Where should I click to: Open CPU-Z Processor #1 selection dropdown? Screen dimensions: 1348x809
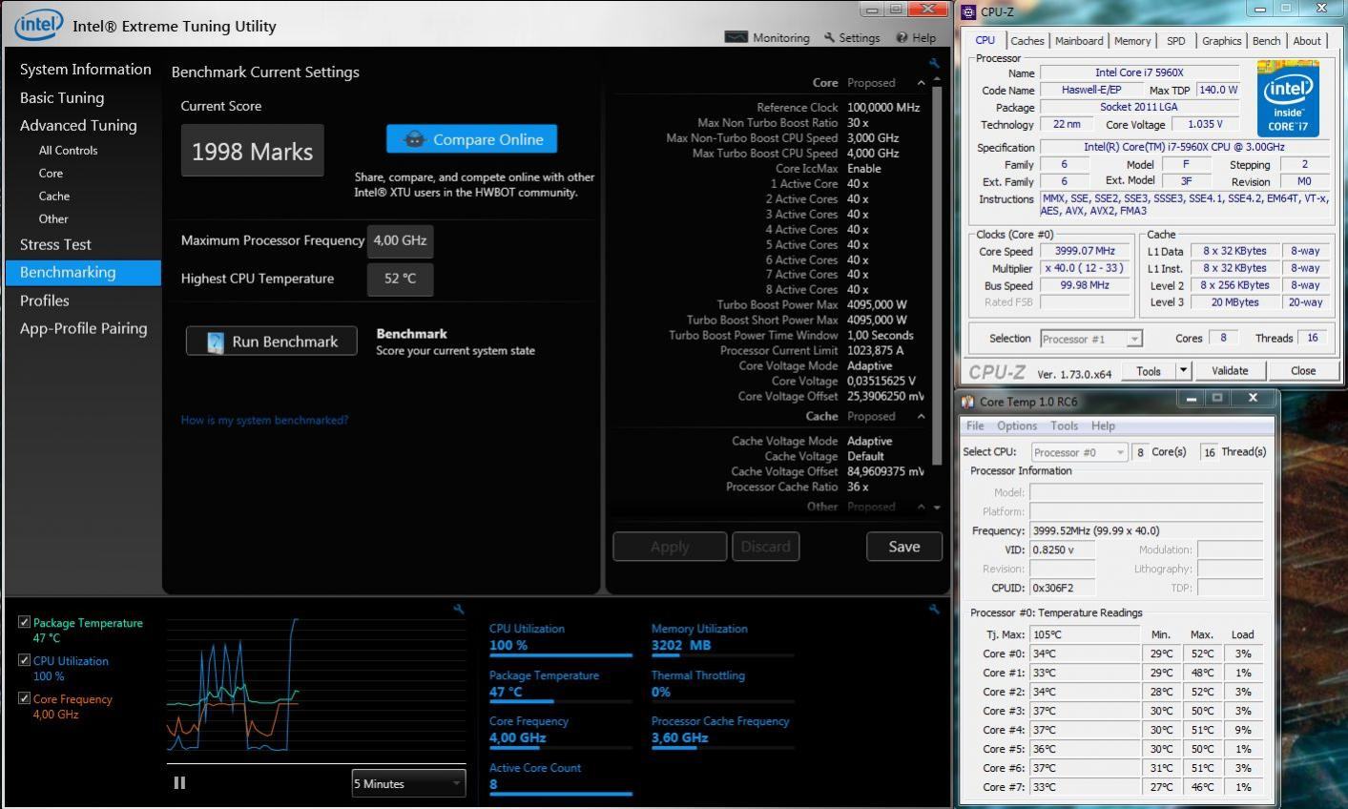coord(1090,339)
